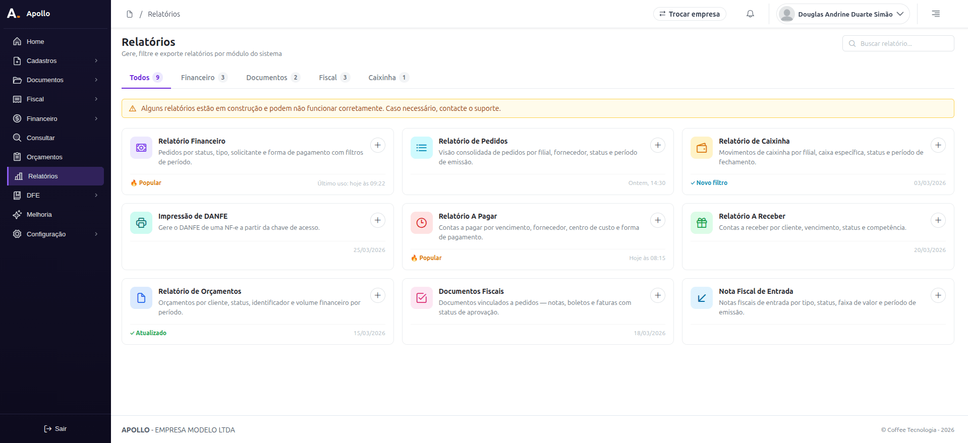Expand the Cadastros sidebar chevron

(96, 60)
